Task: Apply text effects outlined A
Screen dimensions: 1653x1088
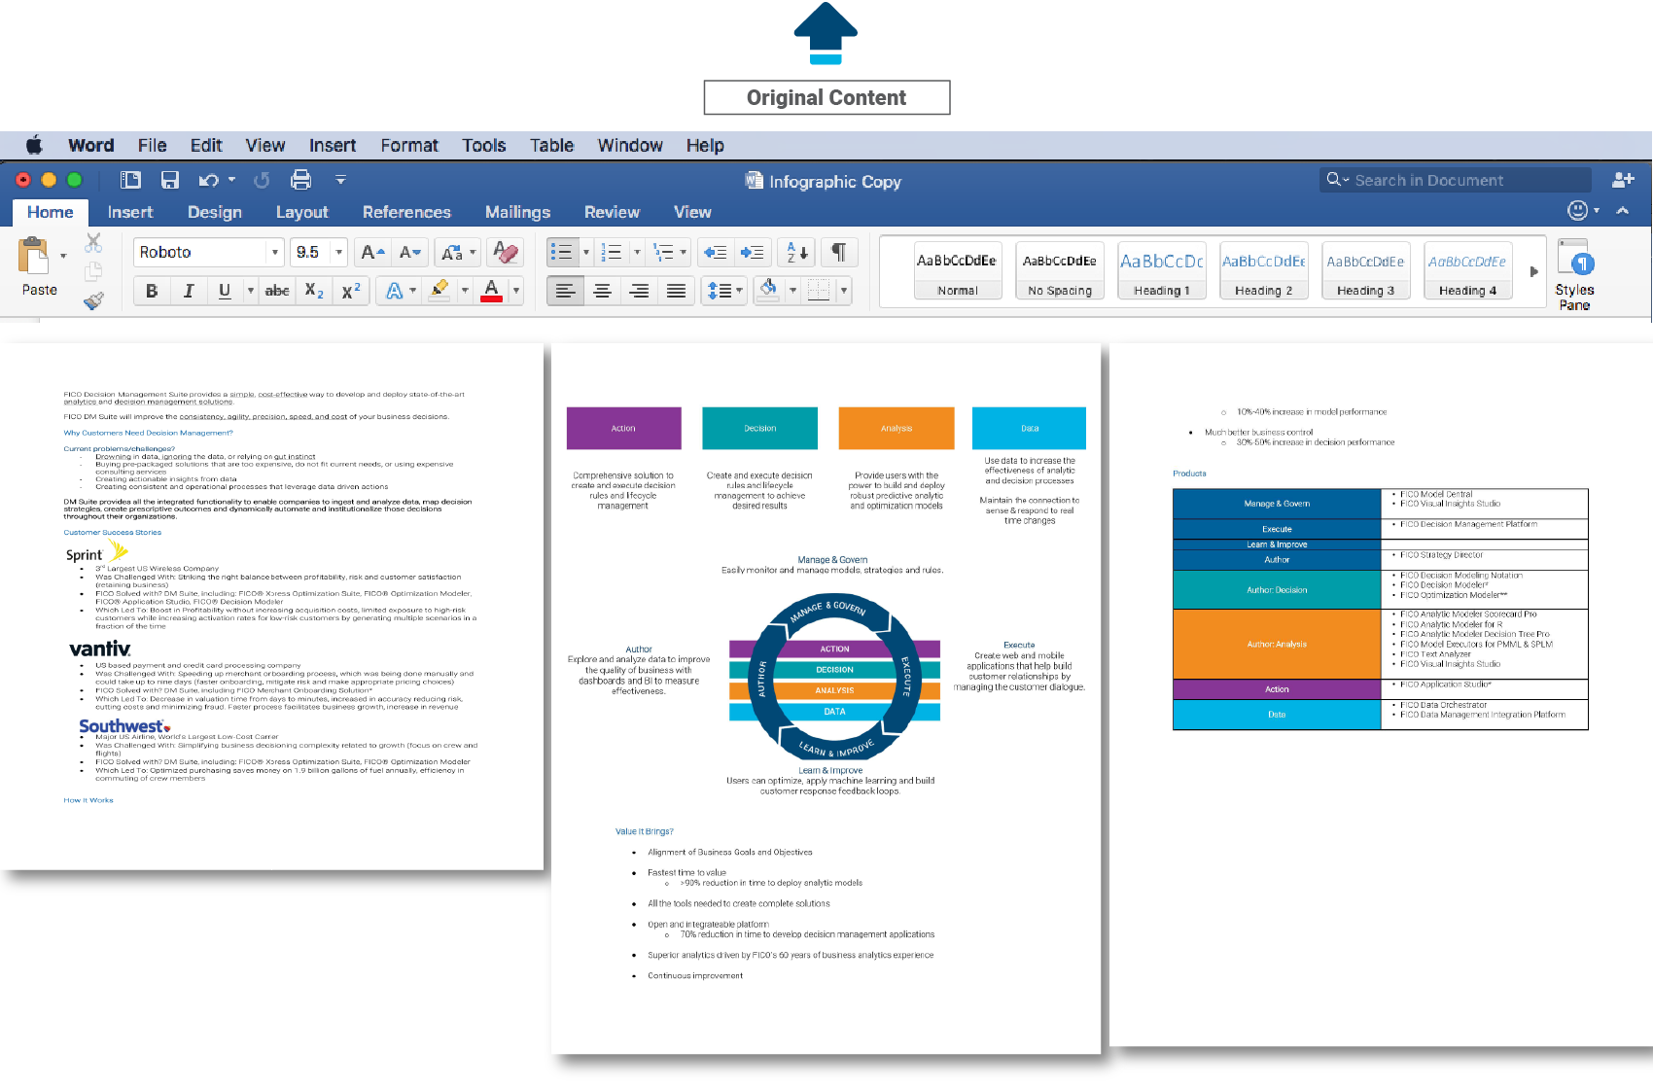Action: [x=394, y=291]
